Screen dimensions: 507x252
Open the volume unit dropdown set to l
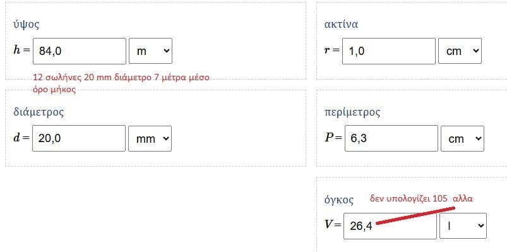coord(463,226)
